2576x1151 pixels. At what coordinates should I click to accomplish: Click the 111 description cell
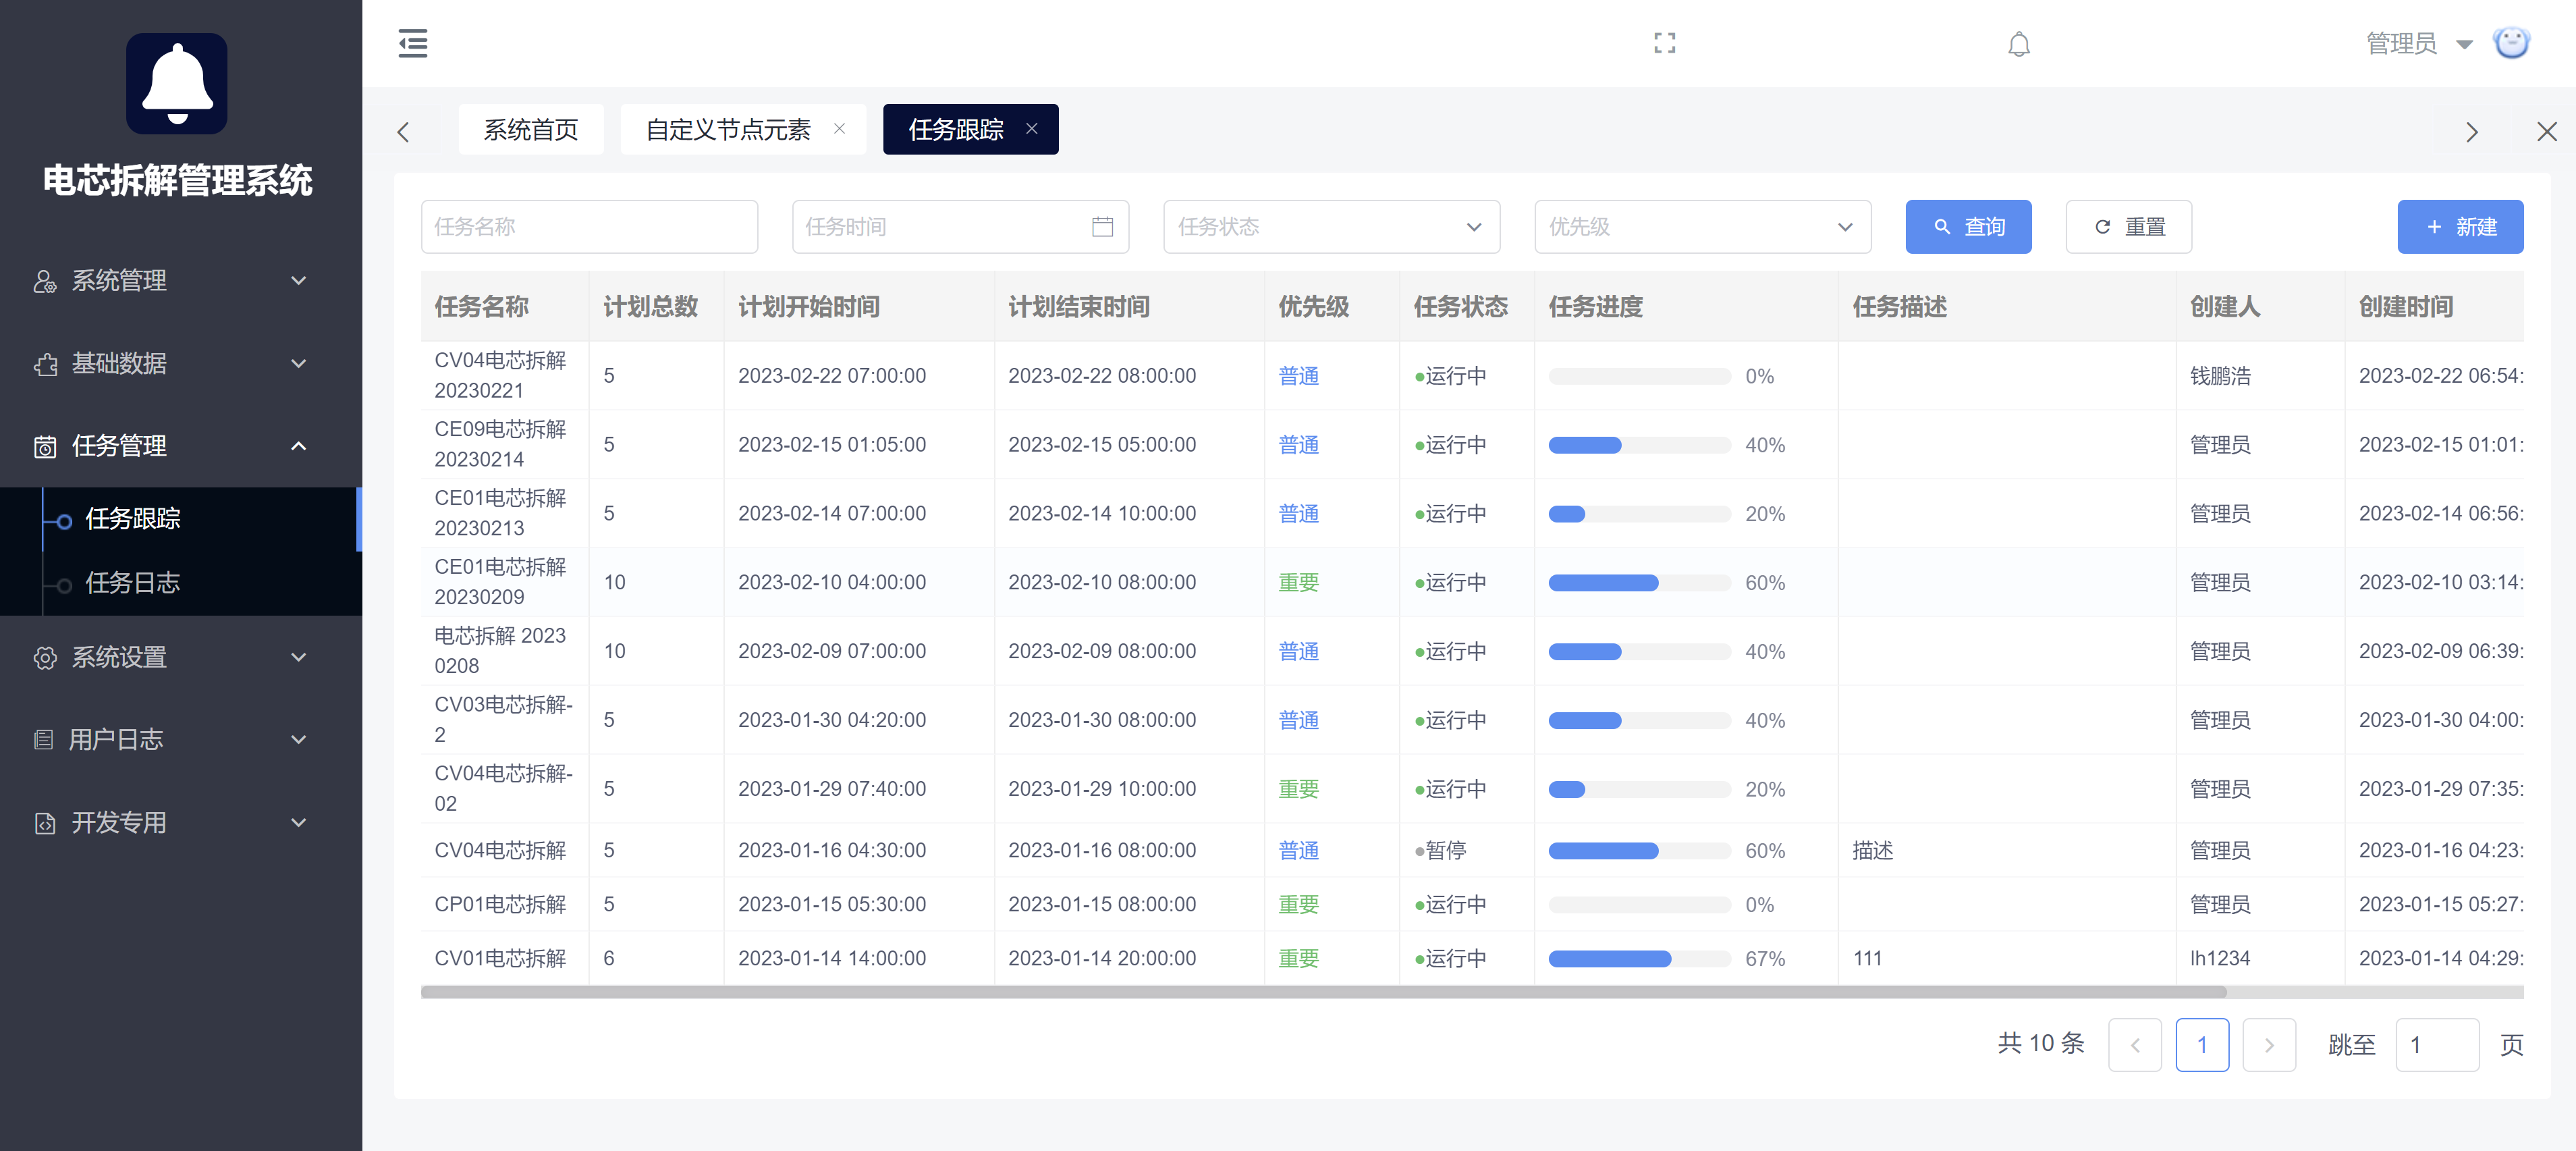click(x=1867, y=959)
